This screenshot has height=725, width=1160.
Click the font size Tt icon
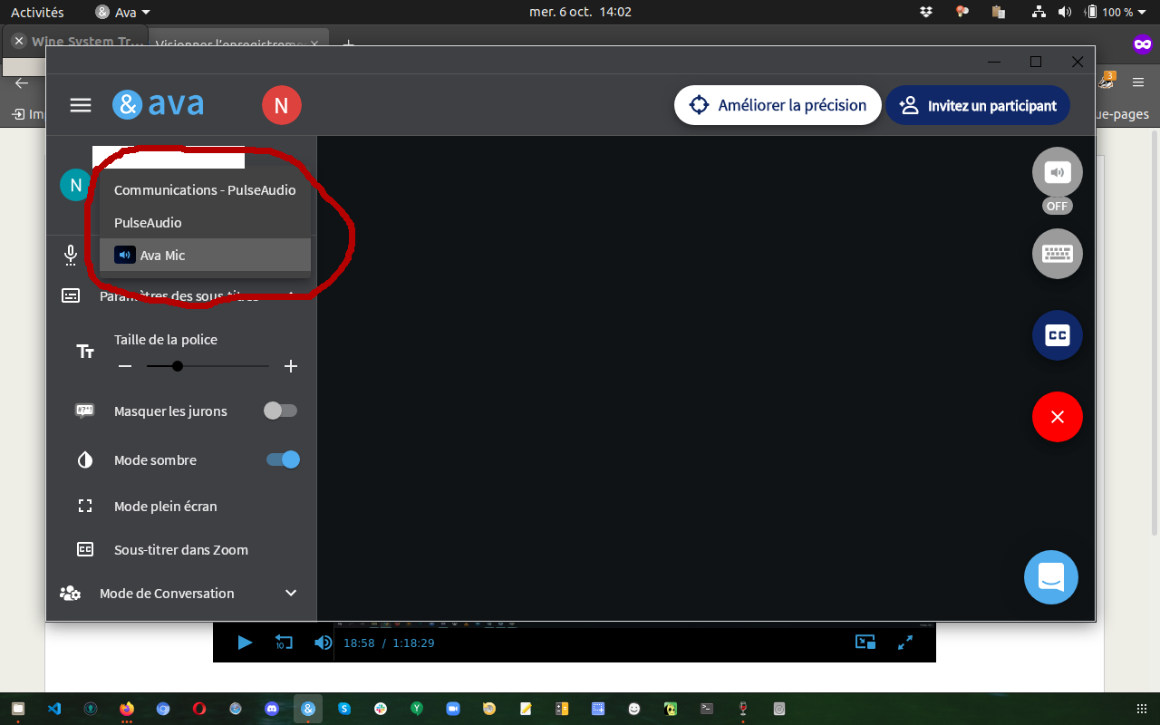tap(85, 352)
